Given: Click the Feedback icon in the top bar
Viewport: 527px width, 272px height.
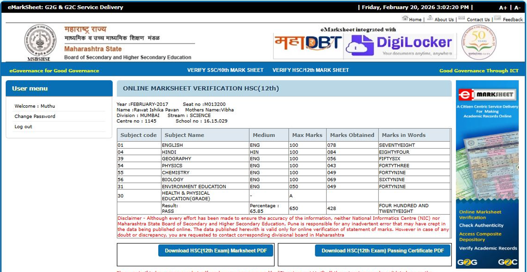Looking at the screenshot, I should (x=498, y=18).
